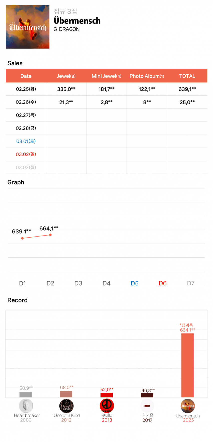Click the red 03.02(일) date

point(26,154)
